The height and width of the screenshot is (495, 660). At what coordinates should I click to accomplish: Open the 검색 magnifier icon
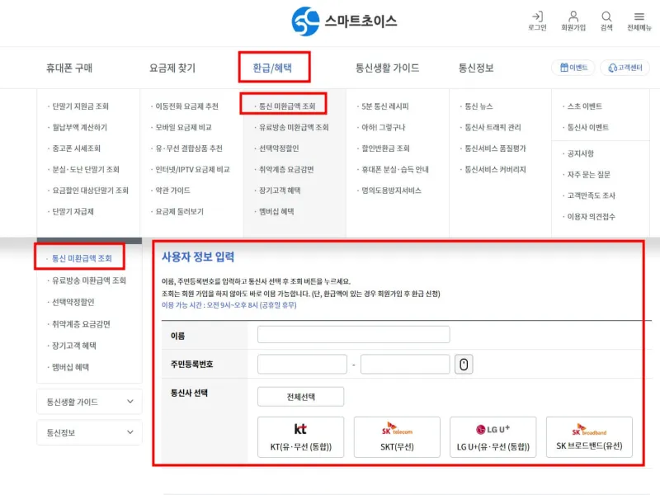coord(606,16)
